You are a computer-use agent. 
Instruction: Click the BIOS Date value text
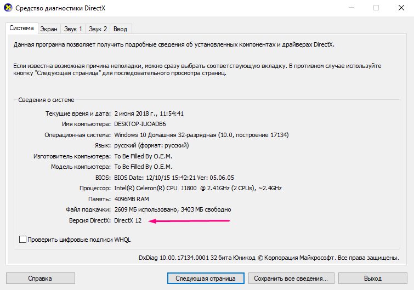[x=174, y=178]
